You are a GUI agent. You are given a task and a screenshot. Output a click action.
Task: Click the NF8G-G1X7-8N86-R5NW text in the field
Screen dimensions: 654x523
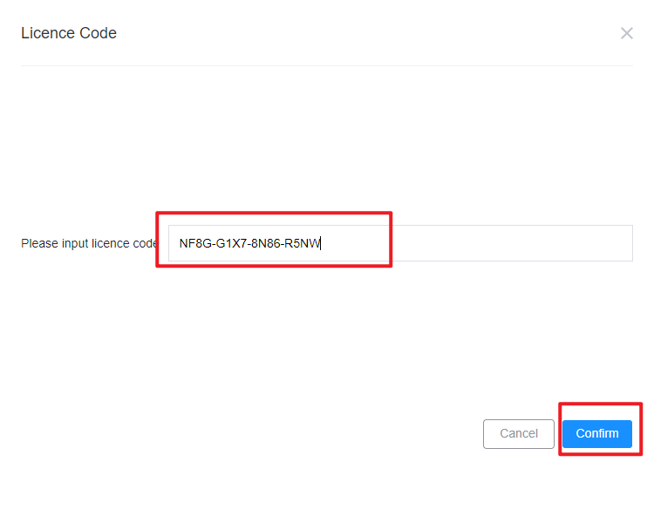coord(249,243)
